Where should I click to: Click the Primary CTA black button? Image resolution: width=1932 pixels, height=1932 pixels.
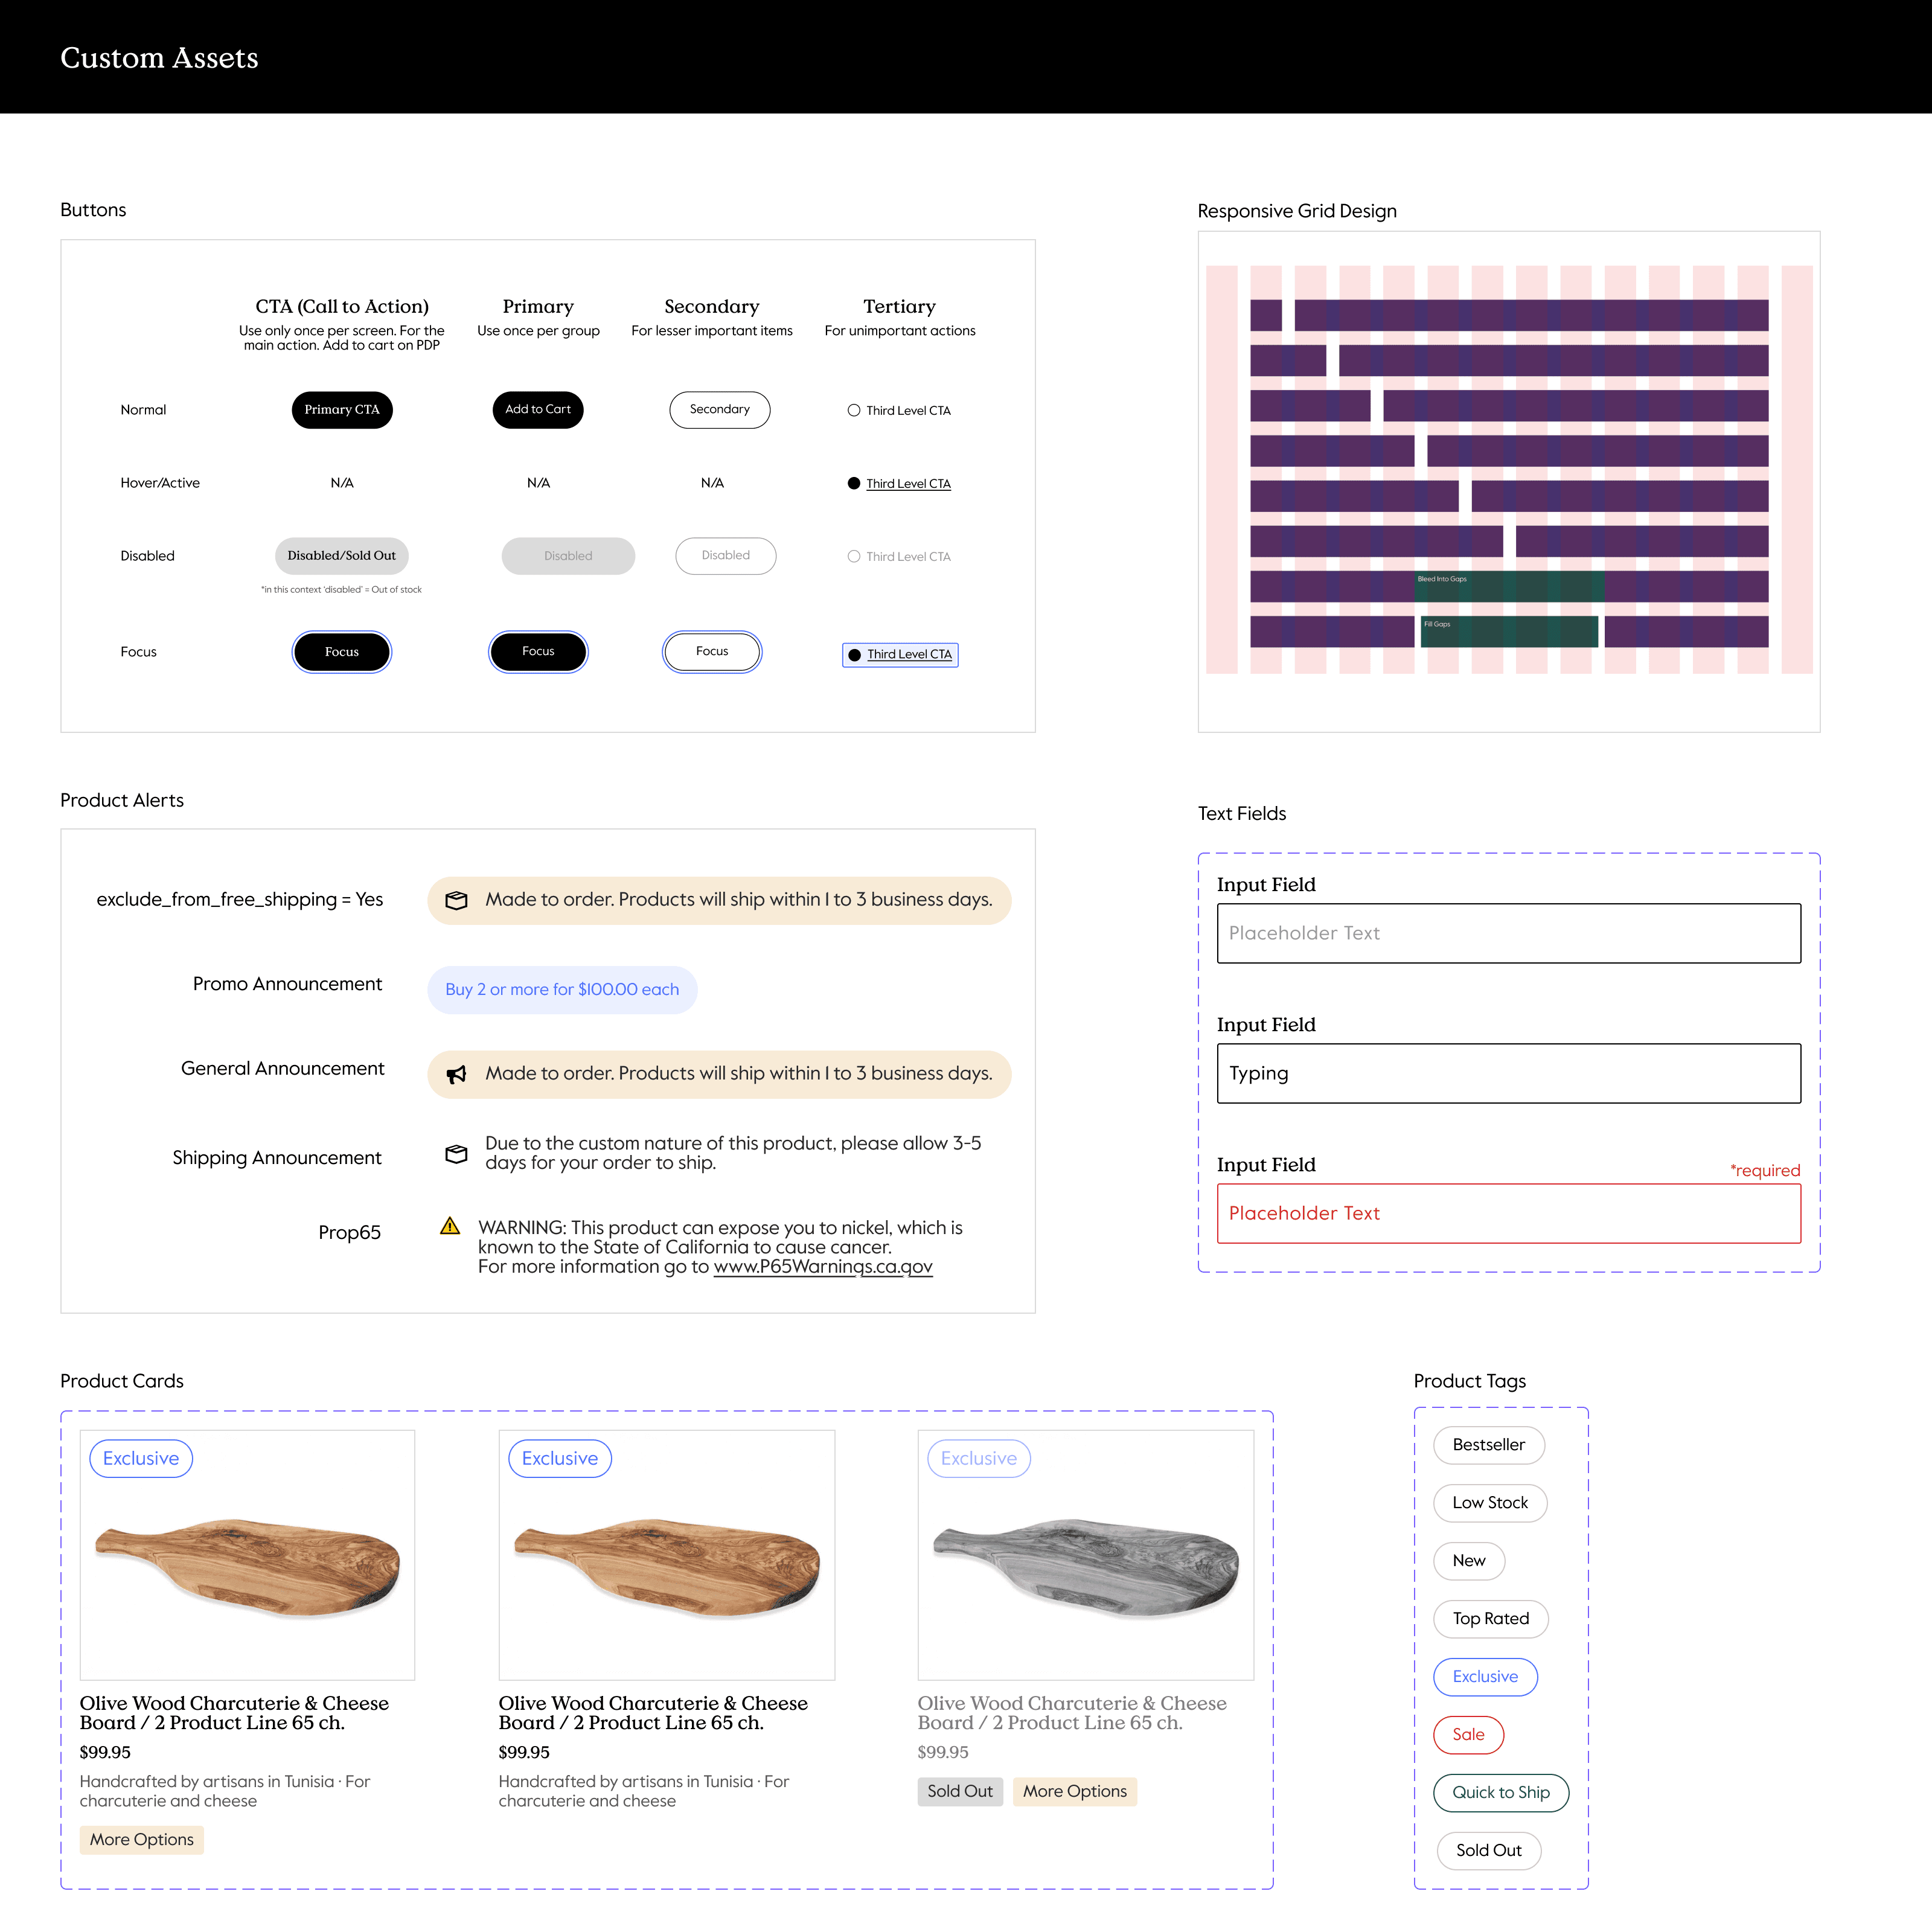tap(342, 409)
